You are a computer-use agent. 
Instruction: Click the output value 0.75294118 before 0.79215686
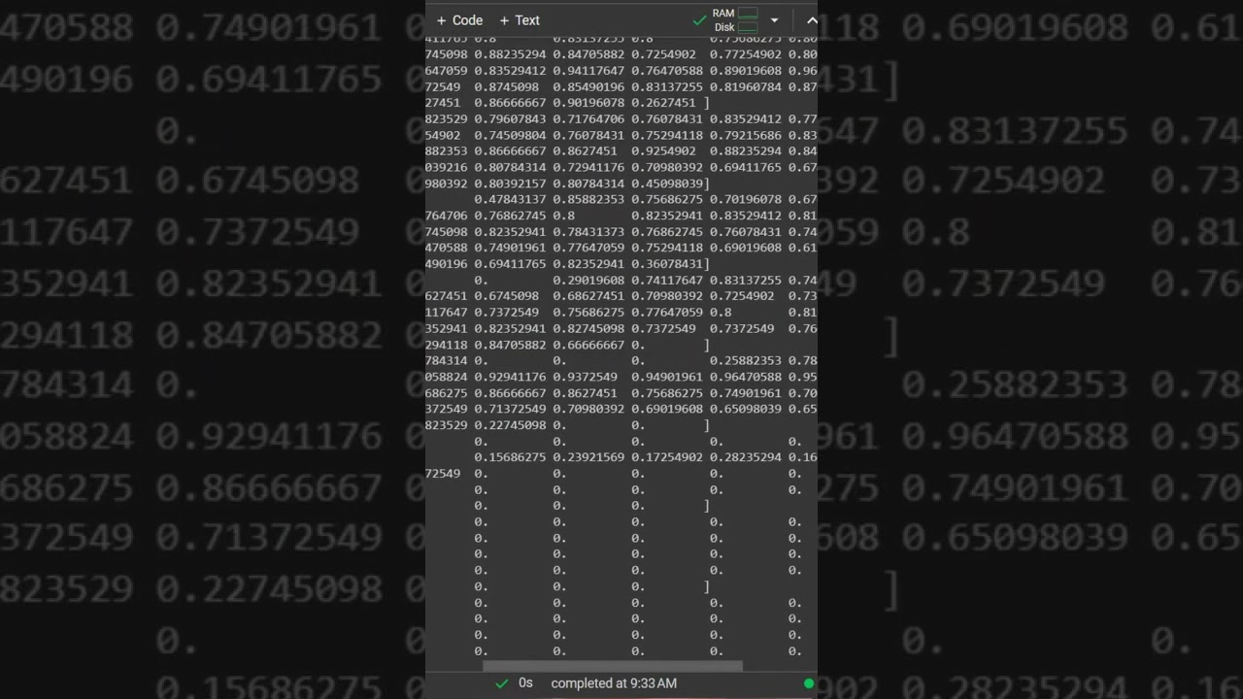coord(667,136)
